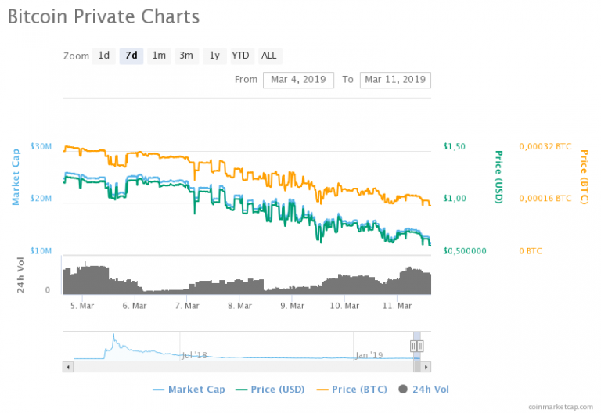Click the From date field

coord(298,80)
